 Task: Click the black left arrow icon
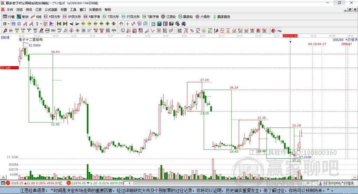[x=71, y=23]
